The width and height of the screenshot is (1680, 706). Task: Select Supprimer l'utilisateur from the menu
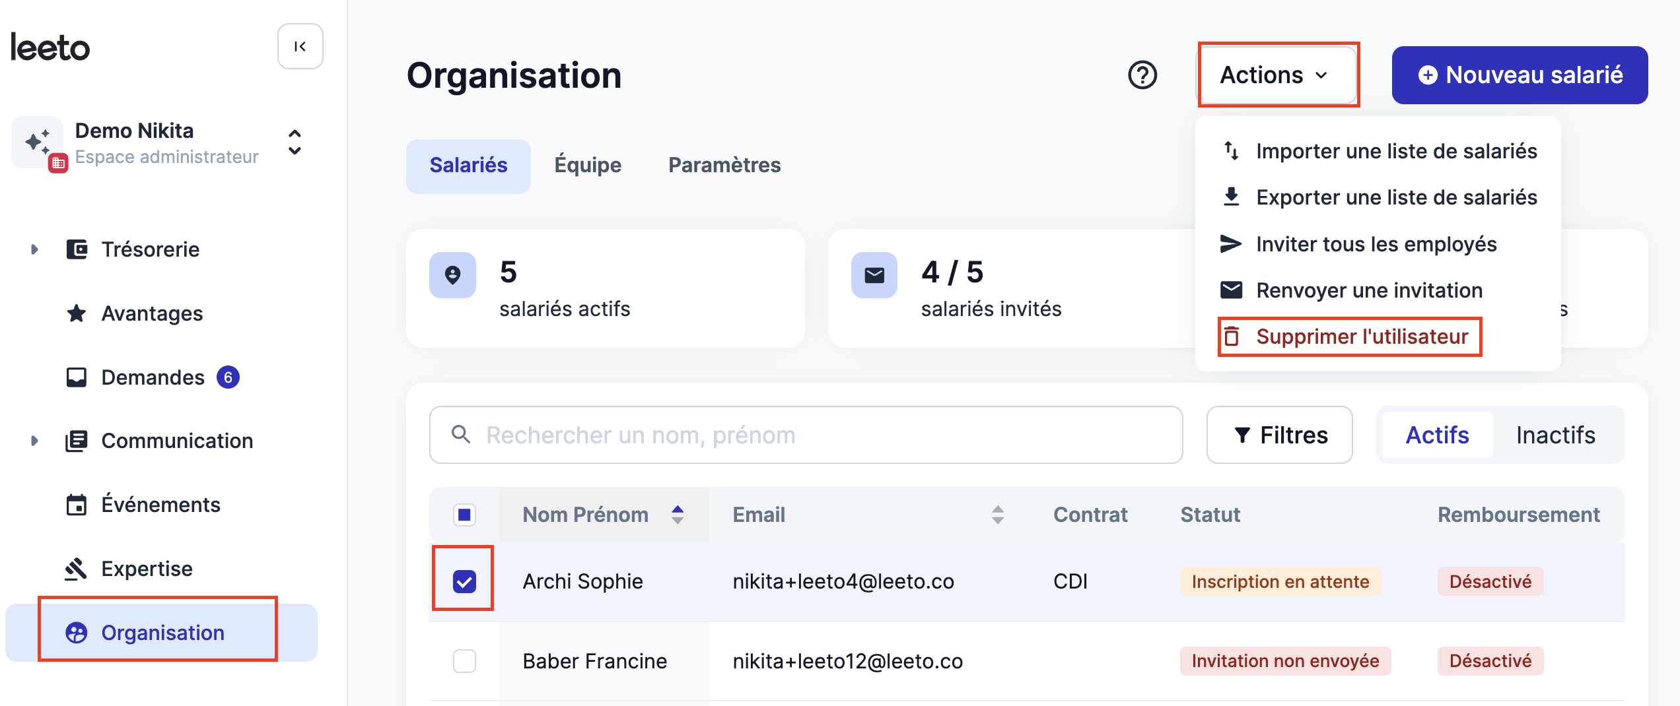coord(1350,337)
